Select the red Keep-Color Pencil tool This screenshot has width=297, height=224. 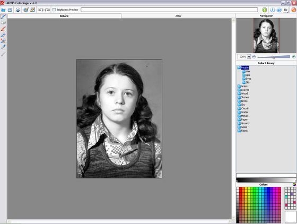click(3, 29)
